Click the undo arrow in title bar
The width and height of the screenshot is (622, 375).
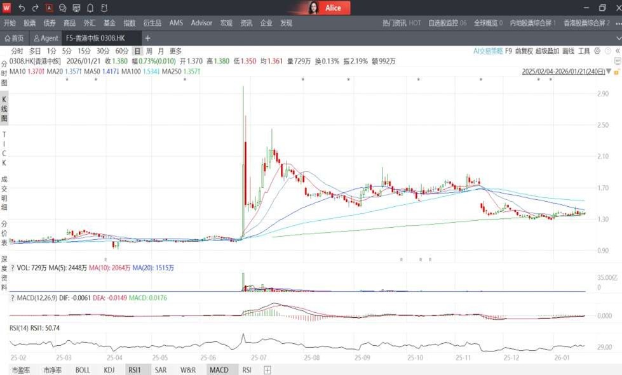(x=22, y=8)
